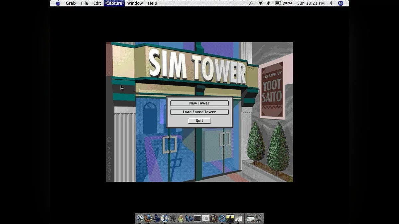Image resolution: width=399 pixels, height=224 pixels.
Task: Open the window thumbnail in Dock's right section
Action: 250,218
